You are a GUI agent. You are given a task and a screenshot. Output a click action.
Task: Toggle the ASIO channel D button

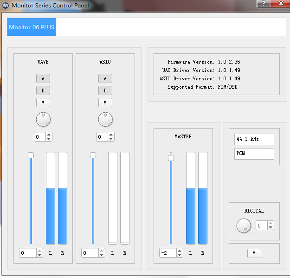click(105, 91)
